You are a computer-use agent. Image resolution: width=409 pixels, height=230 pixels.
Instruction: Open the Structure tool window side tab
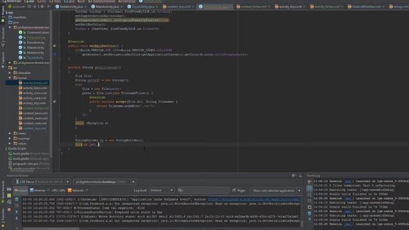[3, 37]
